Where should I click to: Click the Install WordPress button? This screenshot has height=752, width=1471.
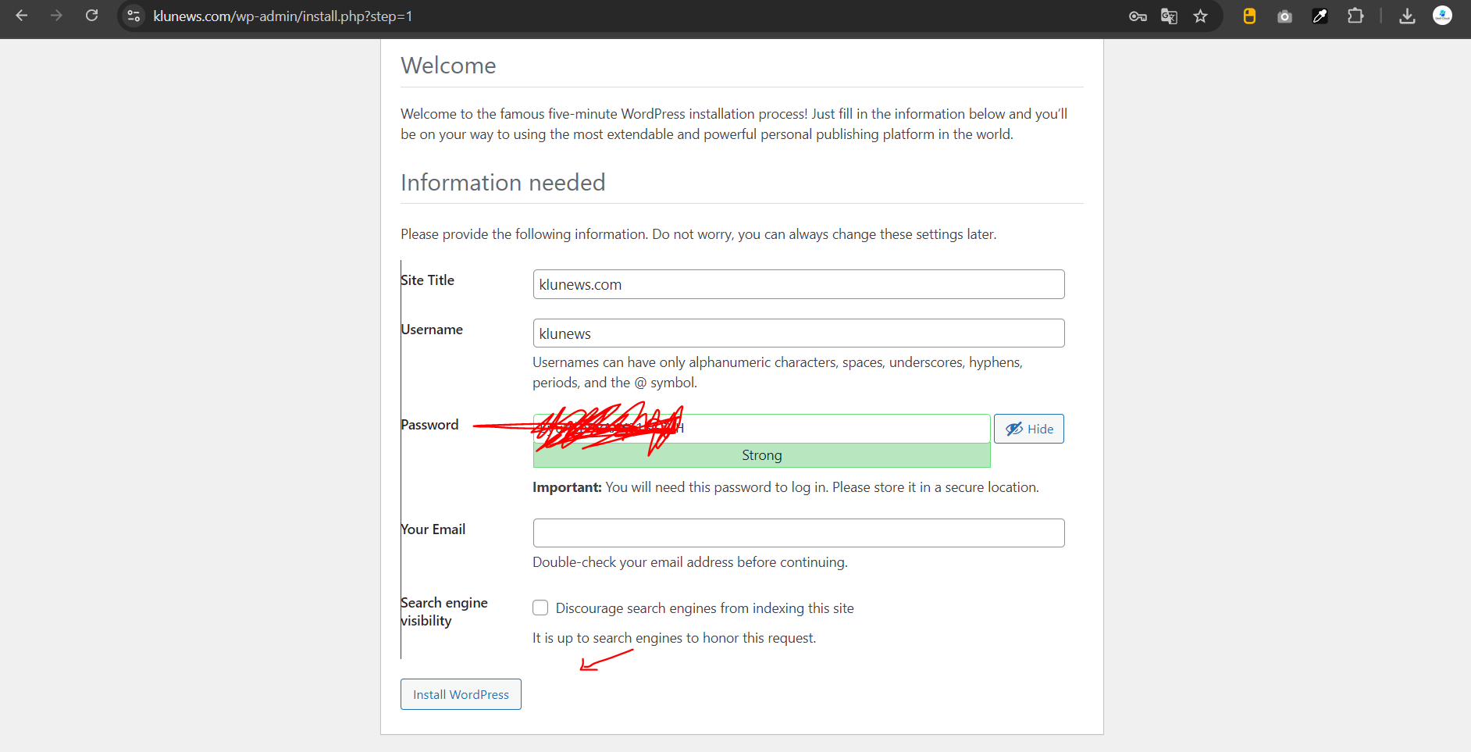461,694
